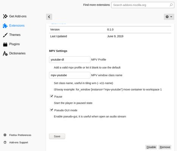177x151 pixels.
Task: Click the Firefox Preferences gear icon
Action: [x=5, y=135]
